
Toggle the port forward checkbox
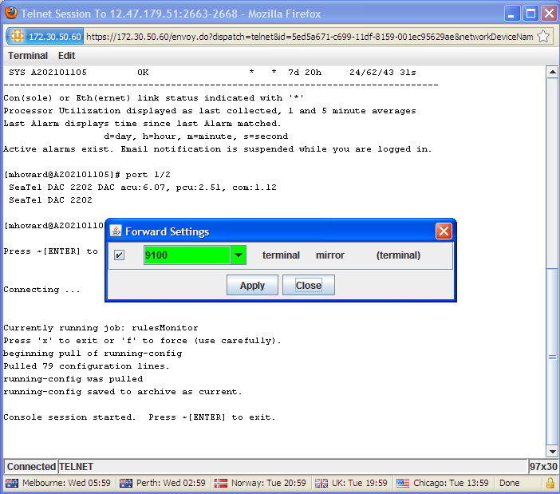pos(119,255)
